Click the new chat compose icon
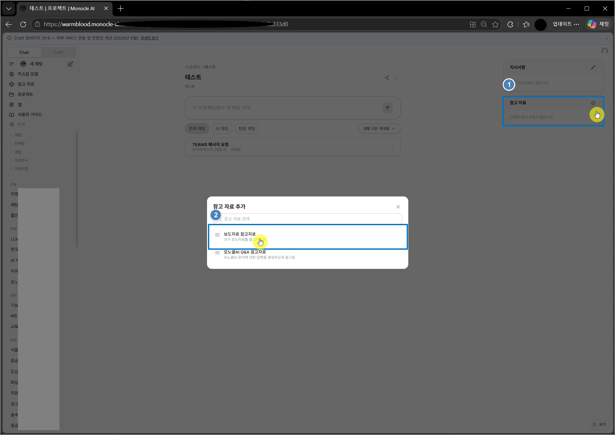The image size is (615, 435). click(x=70, y=64)
